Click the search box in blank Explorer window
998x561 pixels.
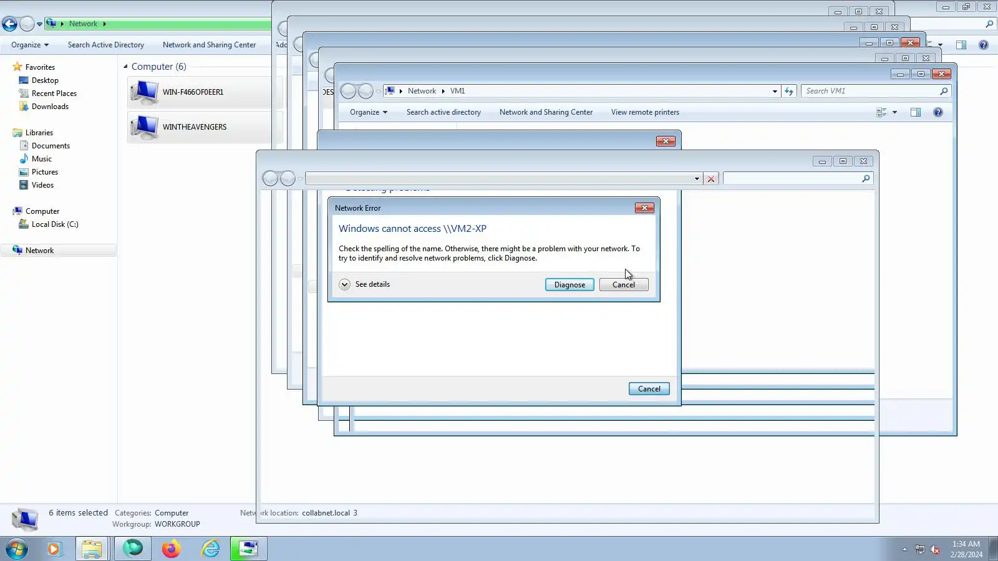coord(798,179)
